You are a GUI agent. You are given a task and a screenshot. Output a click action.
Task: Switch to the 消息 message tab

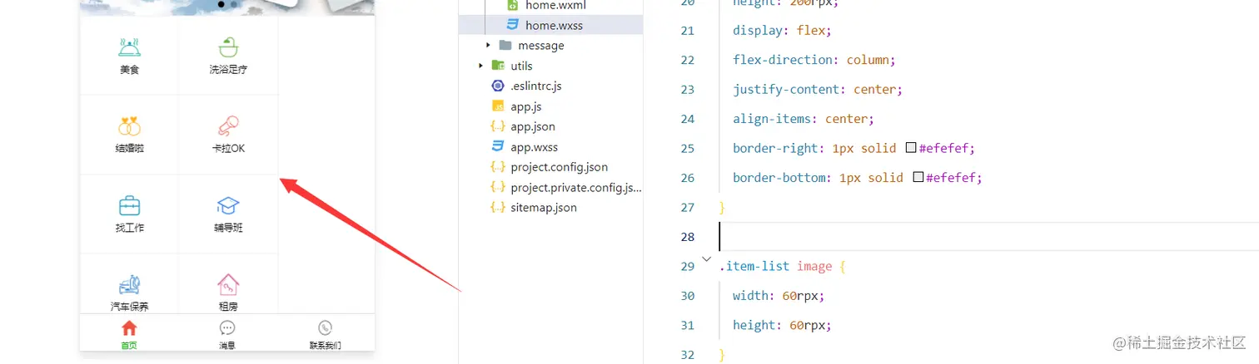tap(227, 334)
